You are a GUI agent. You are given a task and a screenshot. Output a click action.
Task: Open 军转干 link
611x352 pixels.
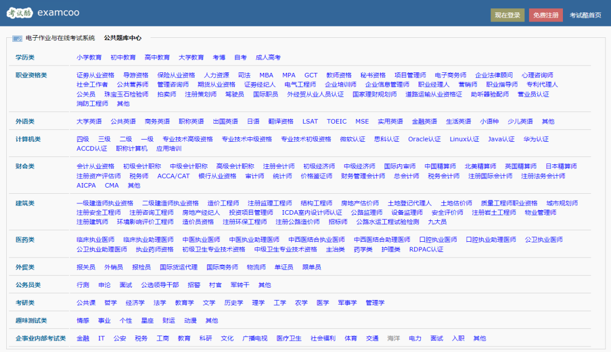coord(240,285)
